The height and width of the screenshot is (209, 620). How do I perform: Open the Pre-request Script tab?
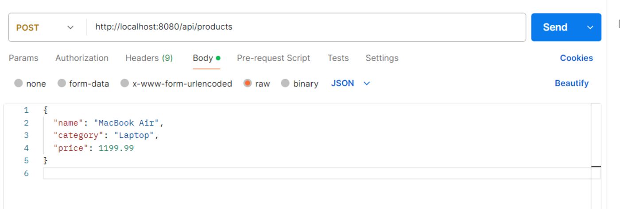(x=273, y=58)
